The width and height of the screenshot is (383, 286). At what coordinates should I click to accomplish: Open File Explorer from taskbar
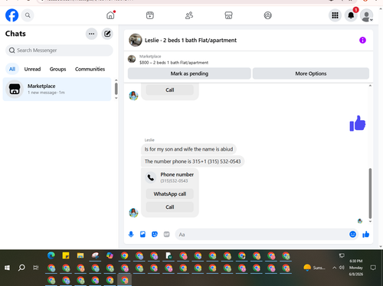[x=80, y=255]
